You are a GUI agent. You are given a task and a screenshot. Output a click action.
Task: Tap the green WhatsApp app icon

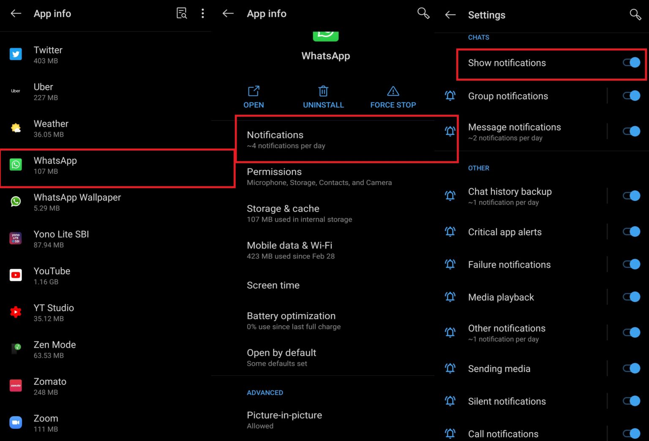[x=16, y=165]
